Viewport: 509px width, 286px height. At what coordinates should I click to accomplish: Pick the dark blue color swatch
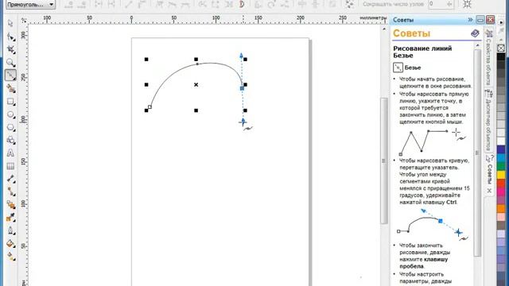coord(501,149)
